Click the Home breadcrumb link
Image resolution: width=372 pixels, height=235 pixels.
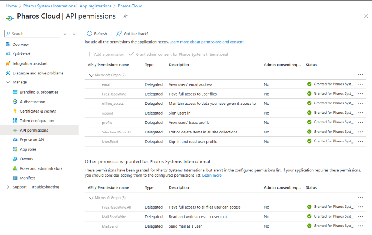click(x=11, y=6)
